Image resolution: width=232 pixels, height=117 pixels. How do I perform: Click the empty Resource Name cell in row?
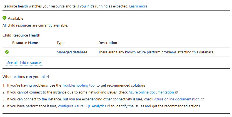(x=31, y=52)
